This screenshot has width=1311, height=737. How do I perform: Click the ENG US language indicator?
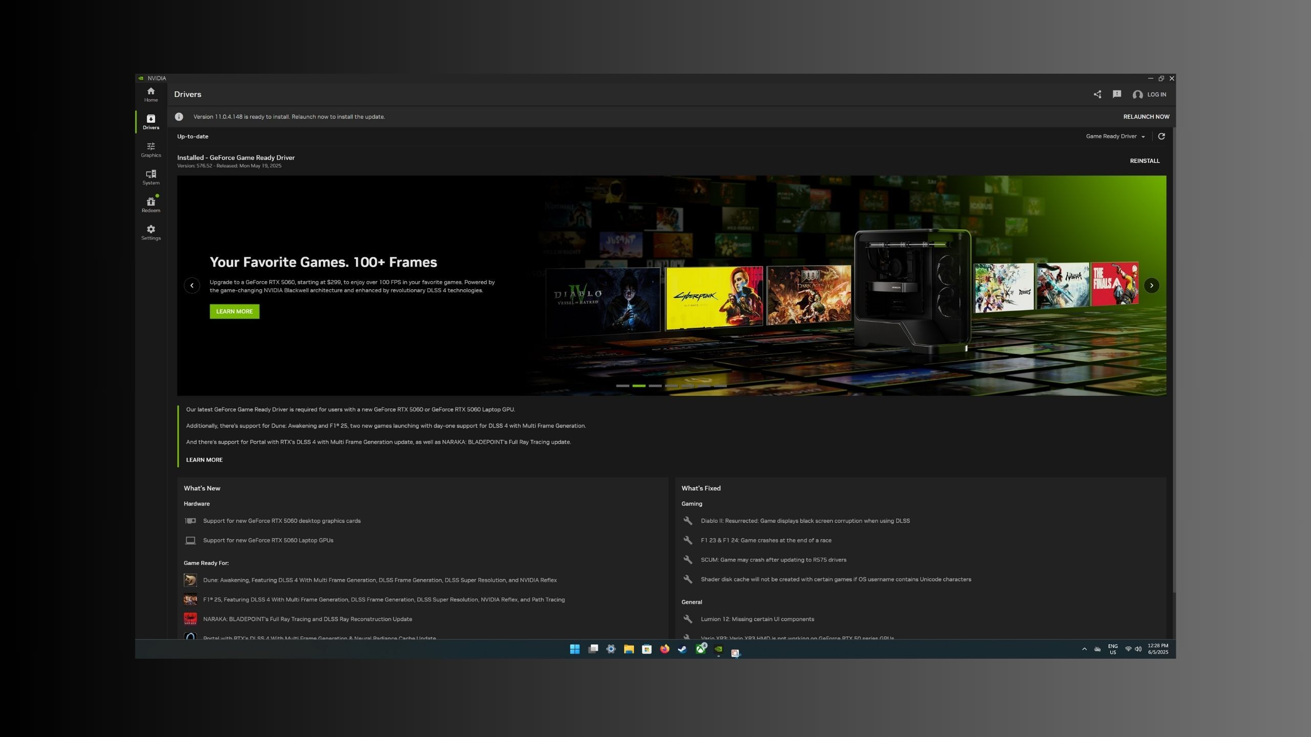[1112, 649]
